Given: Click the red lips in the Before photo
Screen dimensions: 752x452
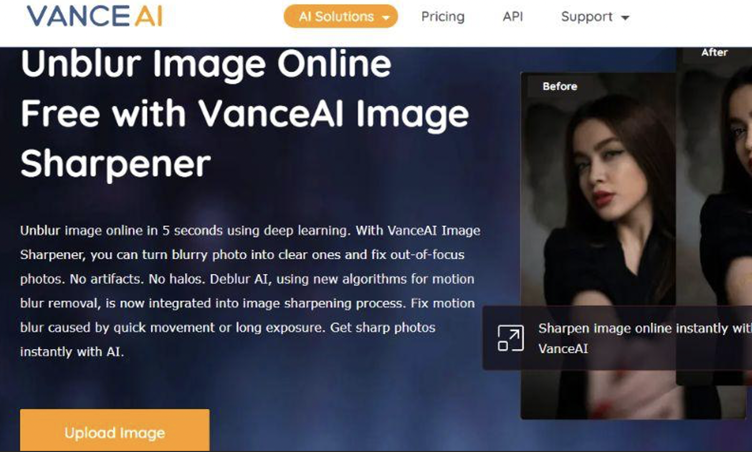Looking at the screenshot, I should click(x=601, y=200).
